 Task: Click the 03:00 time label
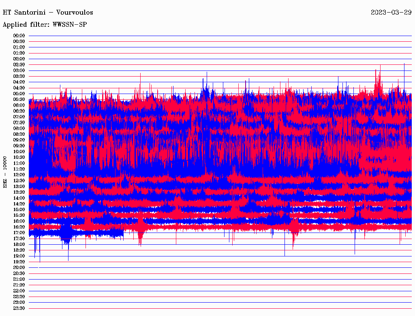click(x=19, y=70)
